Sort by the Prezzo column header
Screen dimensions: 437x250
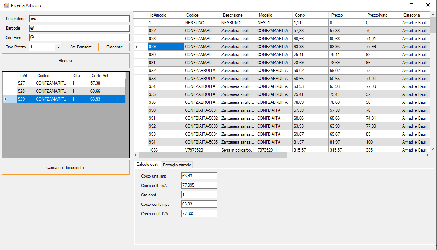click(346, 15)
